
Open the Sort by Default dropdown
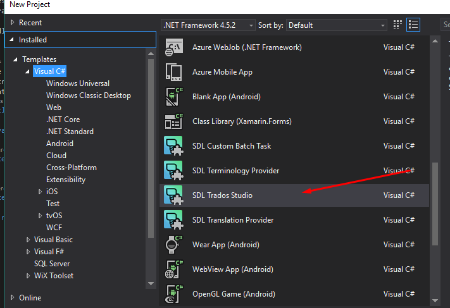tap(337, 25)
